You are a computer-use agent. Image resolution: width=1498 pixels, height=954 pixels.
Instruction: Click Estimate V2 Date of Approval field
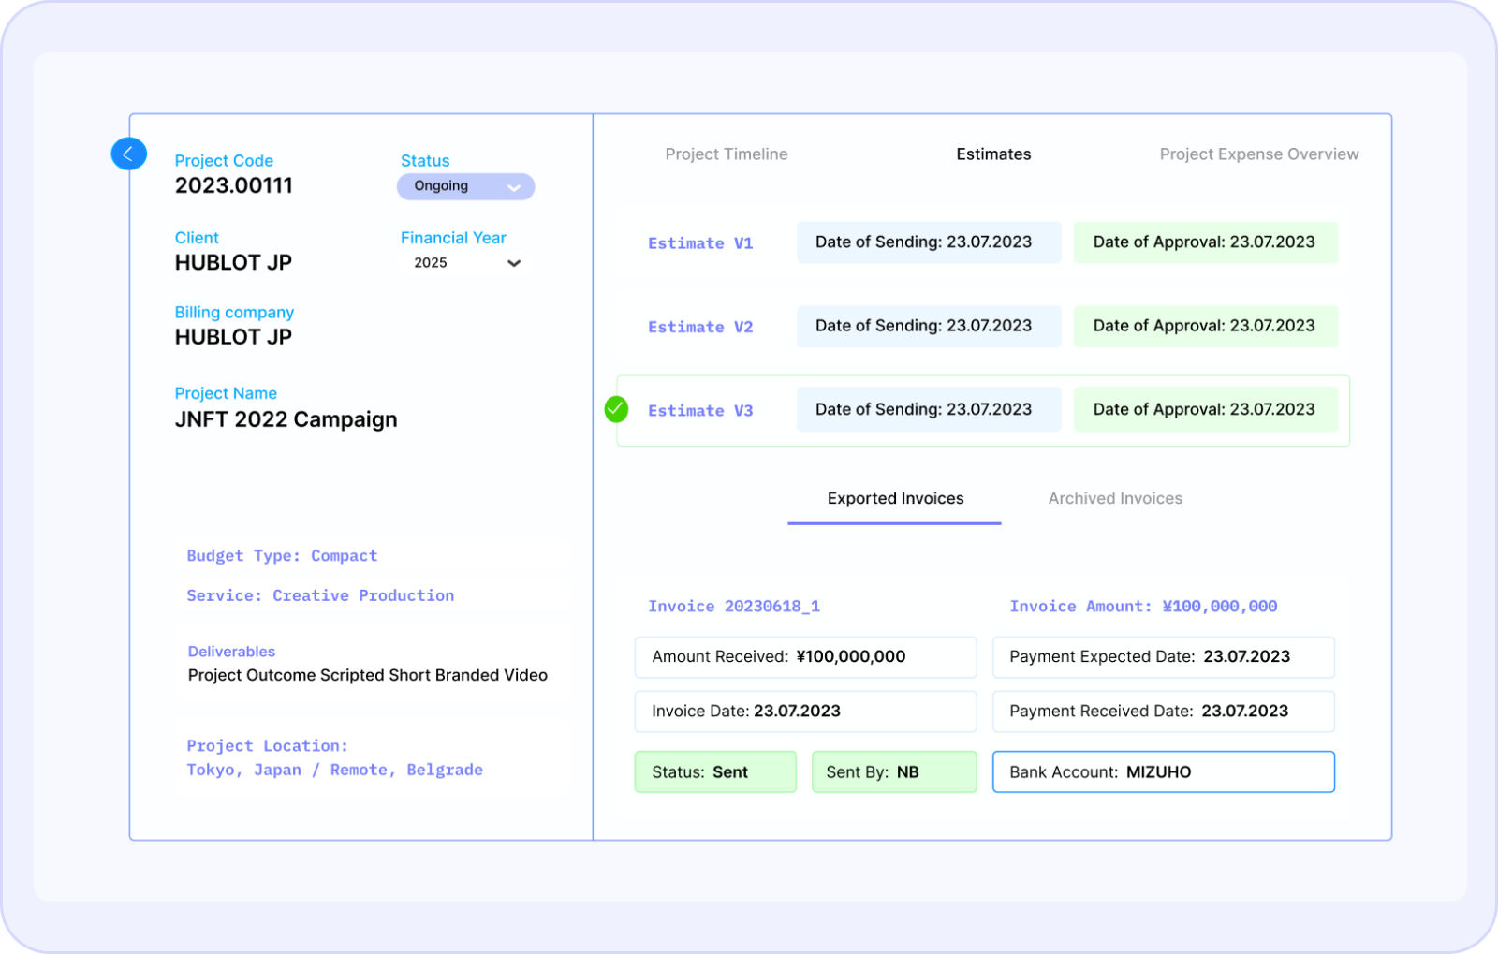pos(1205,326)
